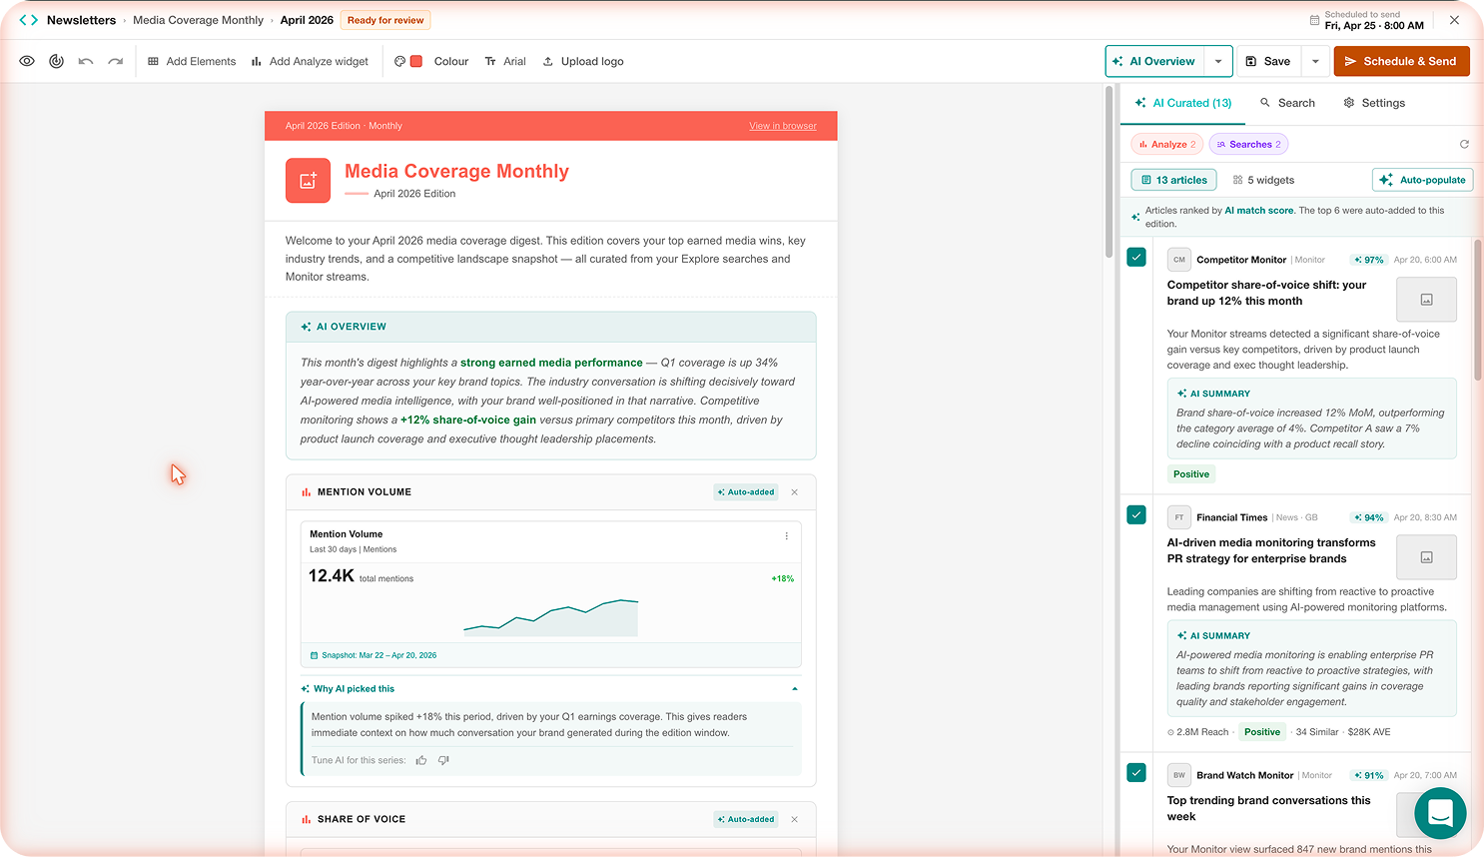Open Media Coverage Monthly breadcrumb
Viewport: 1484px width, 857px height.
(x=198, y=20)
